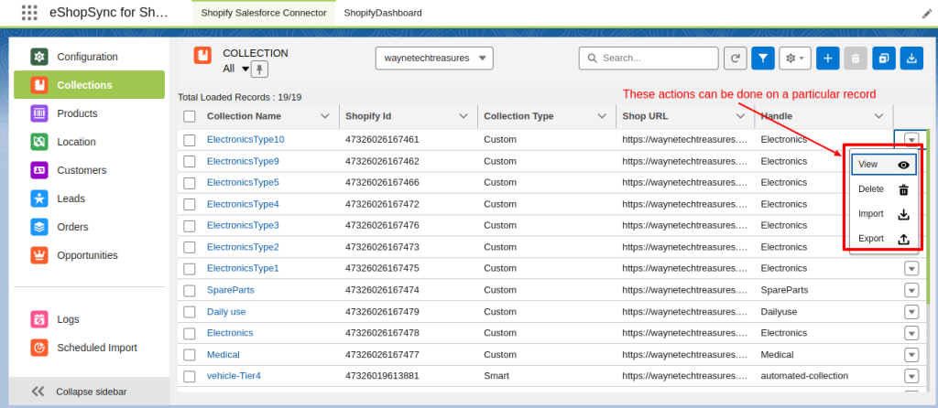Viewport: 938px width, 408px height.
Task: Click the blue download import button
Action: (911, 59)
